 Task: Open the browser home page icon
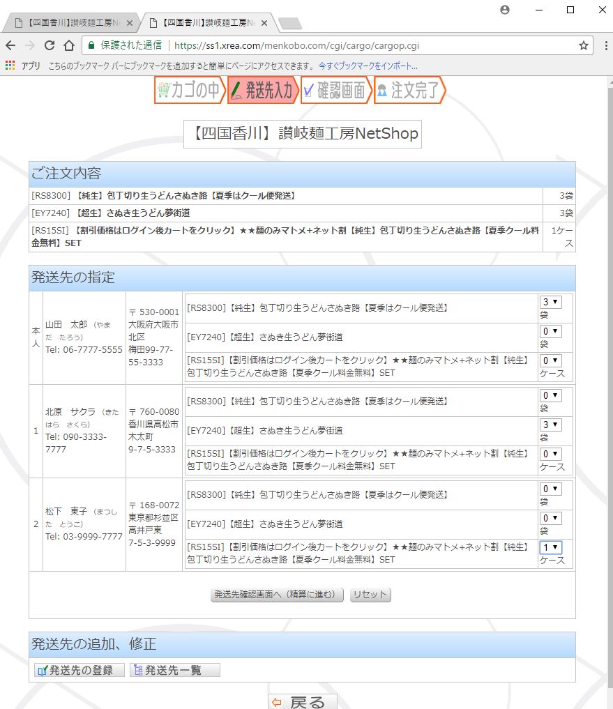tap(69, 45)
